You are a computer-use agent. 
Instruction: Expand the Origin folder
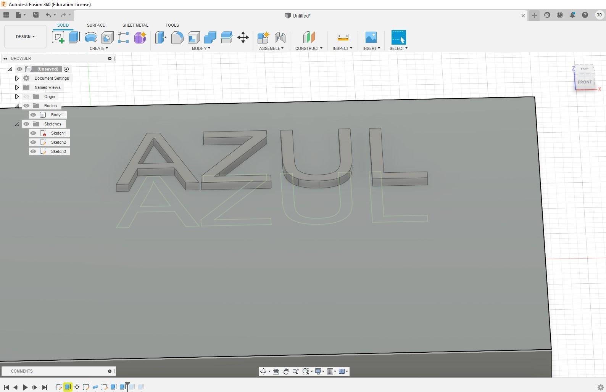17,96
